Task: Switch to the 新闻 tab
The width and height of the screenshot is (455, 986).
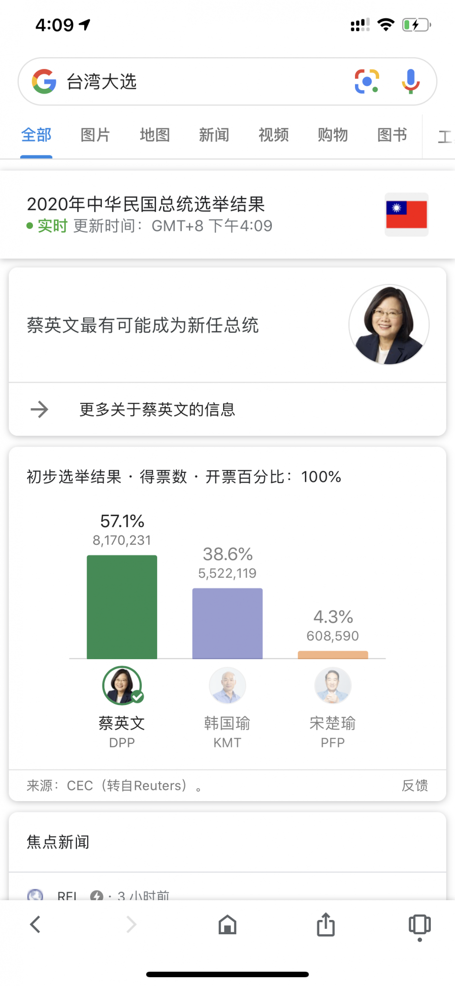Action: (214, 135)
